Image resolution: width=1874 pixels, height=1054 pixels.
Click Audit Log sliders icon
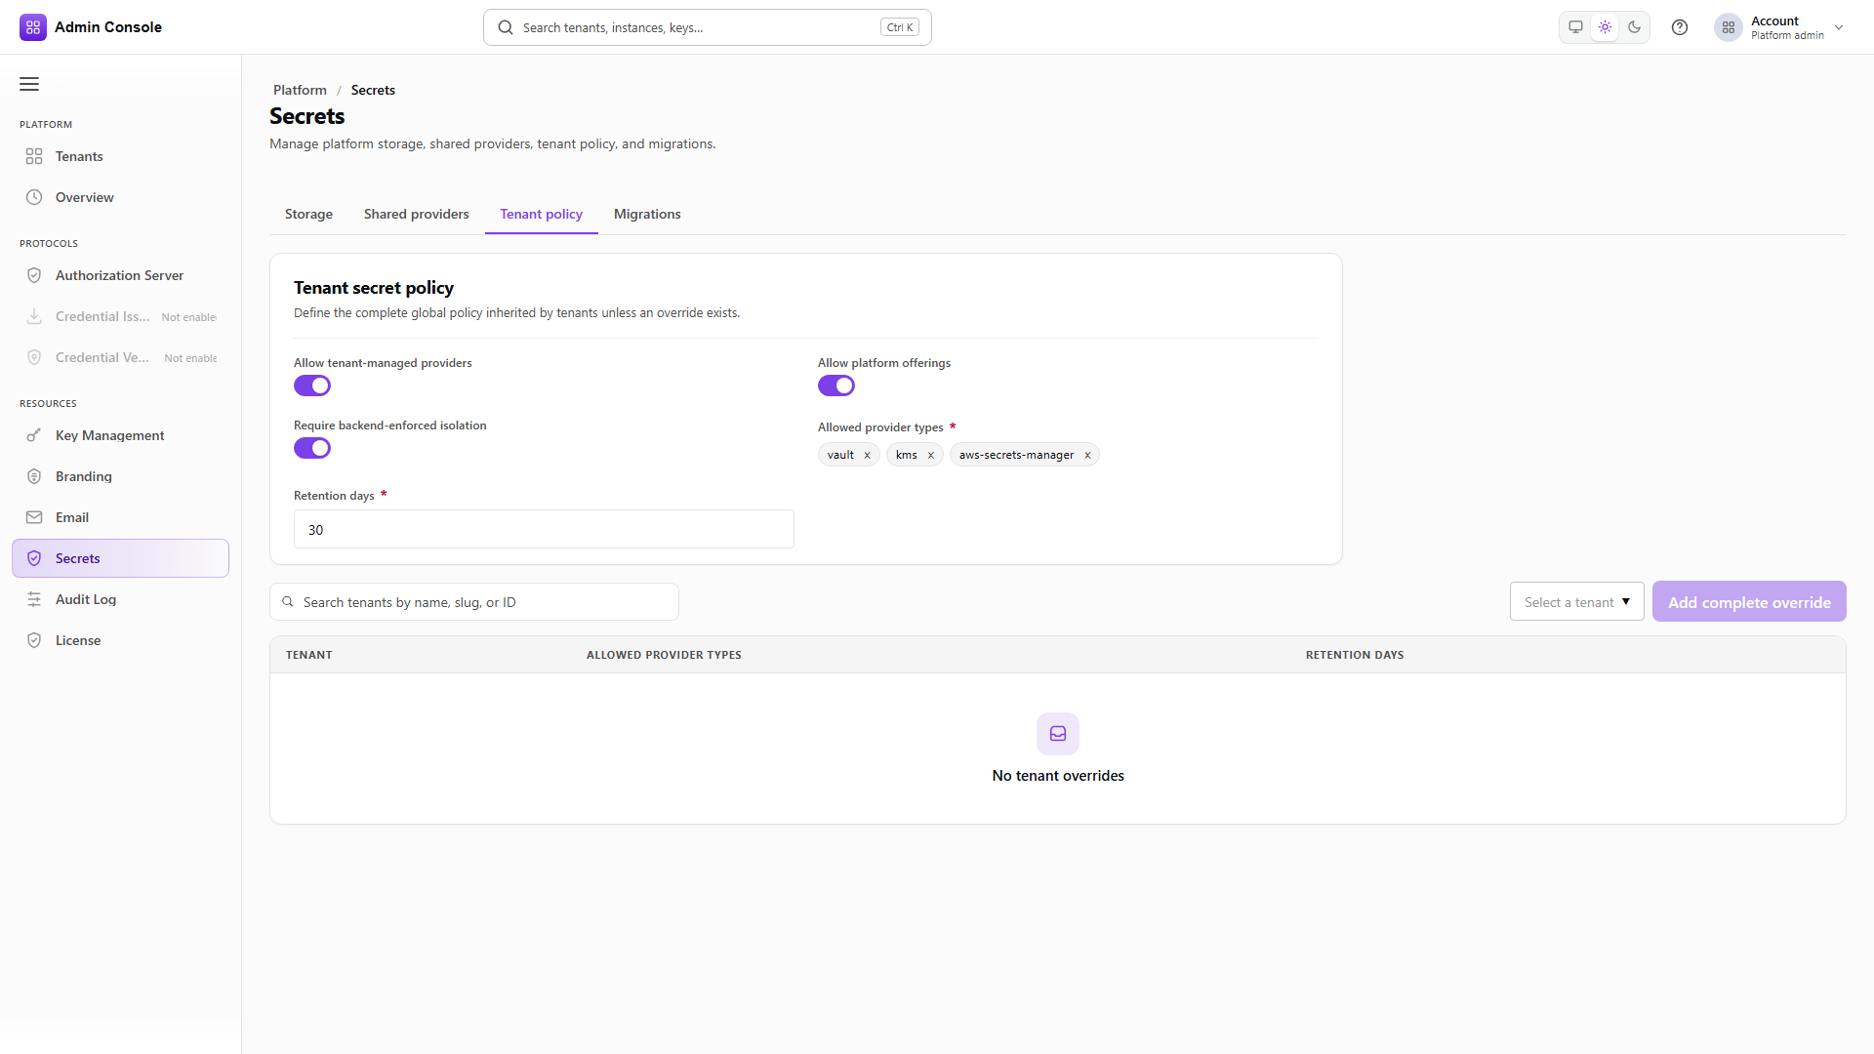coord(34,599)
